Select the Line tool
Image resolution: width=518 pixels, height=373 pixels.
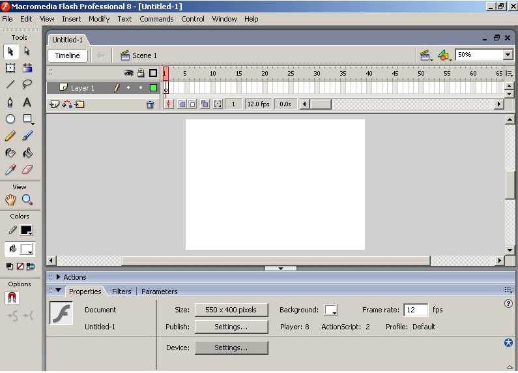10,84
